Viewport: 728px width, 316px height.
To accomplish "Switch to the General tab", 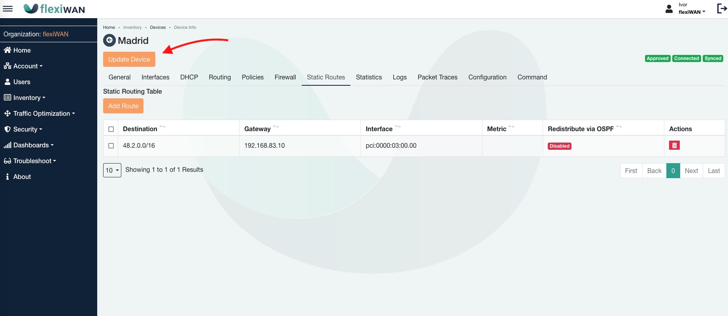I will click(x=119, y=77).
